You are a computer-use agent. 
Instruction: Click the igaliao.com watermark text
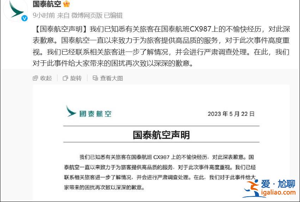(278, 192)
